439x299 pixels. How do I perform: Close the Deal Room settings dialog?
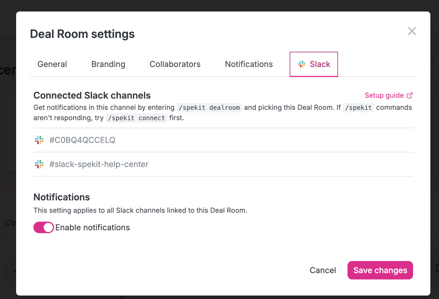tap(412, 31)
